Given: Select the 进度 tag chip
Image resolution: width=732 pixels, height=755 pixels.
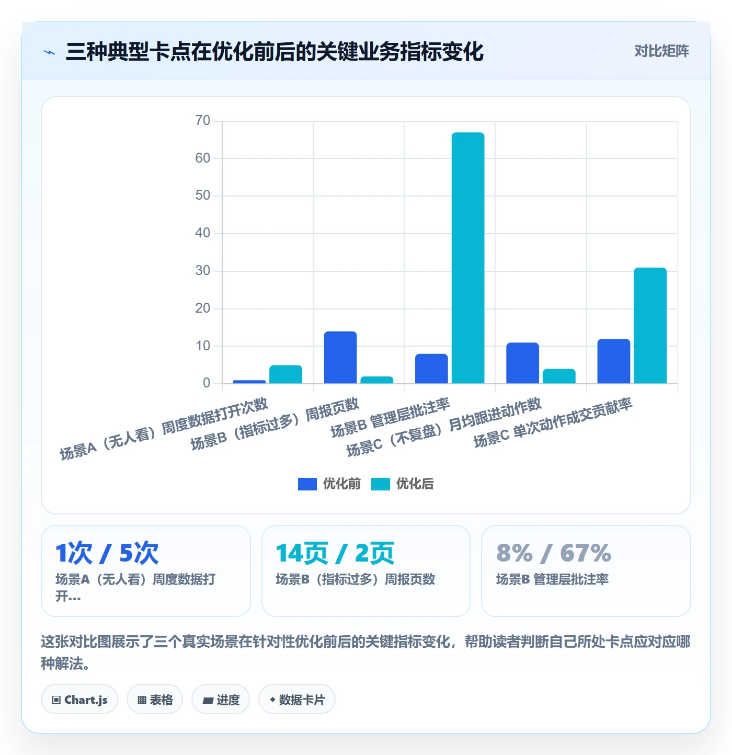Looking at the screenshot, I should [x=221, y=700].
